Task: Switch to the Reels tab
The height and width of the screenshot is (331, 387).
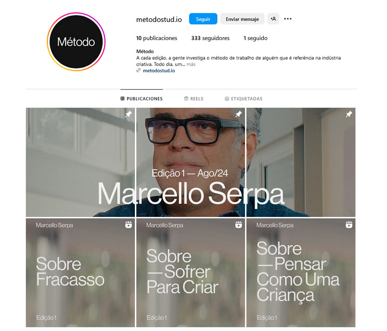Action: coord(194,99)
